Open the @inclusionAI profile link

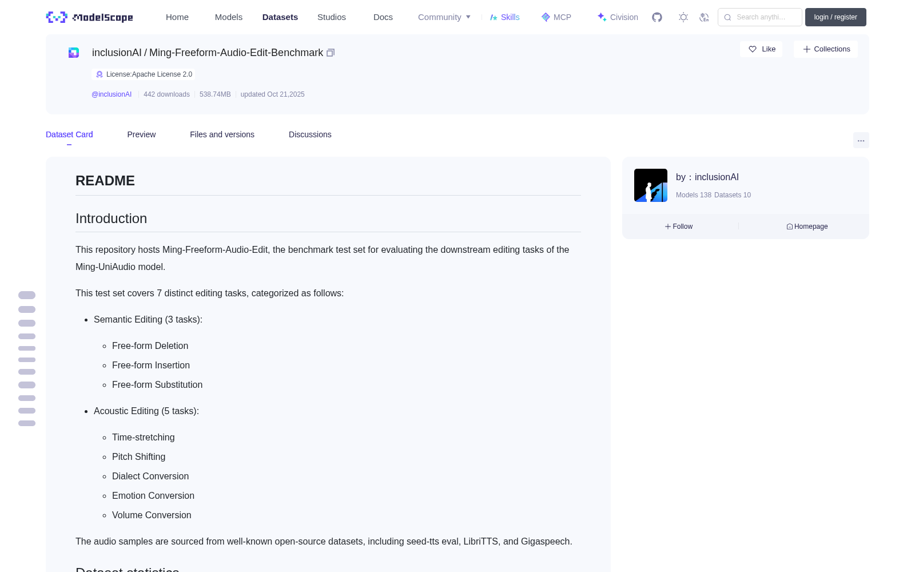click(112, 94)
